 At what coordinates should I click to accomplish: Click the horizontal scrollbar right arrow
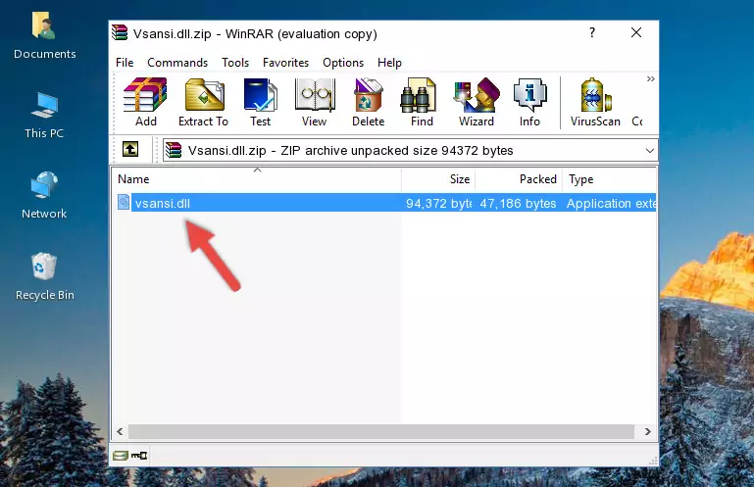648,432
